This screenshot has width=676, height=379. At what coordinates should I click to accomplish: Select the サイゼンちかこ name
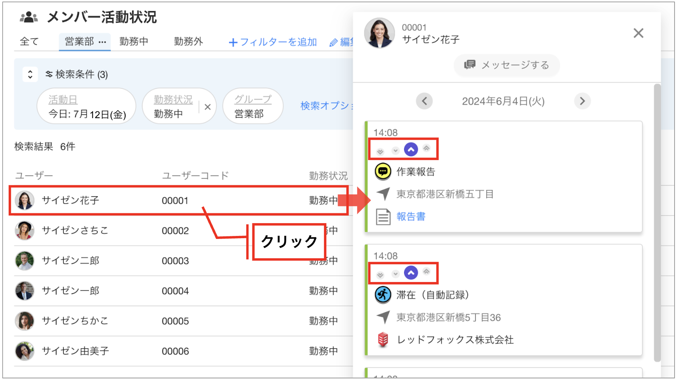75,321
